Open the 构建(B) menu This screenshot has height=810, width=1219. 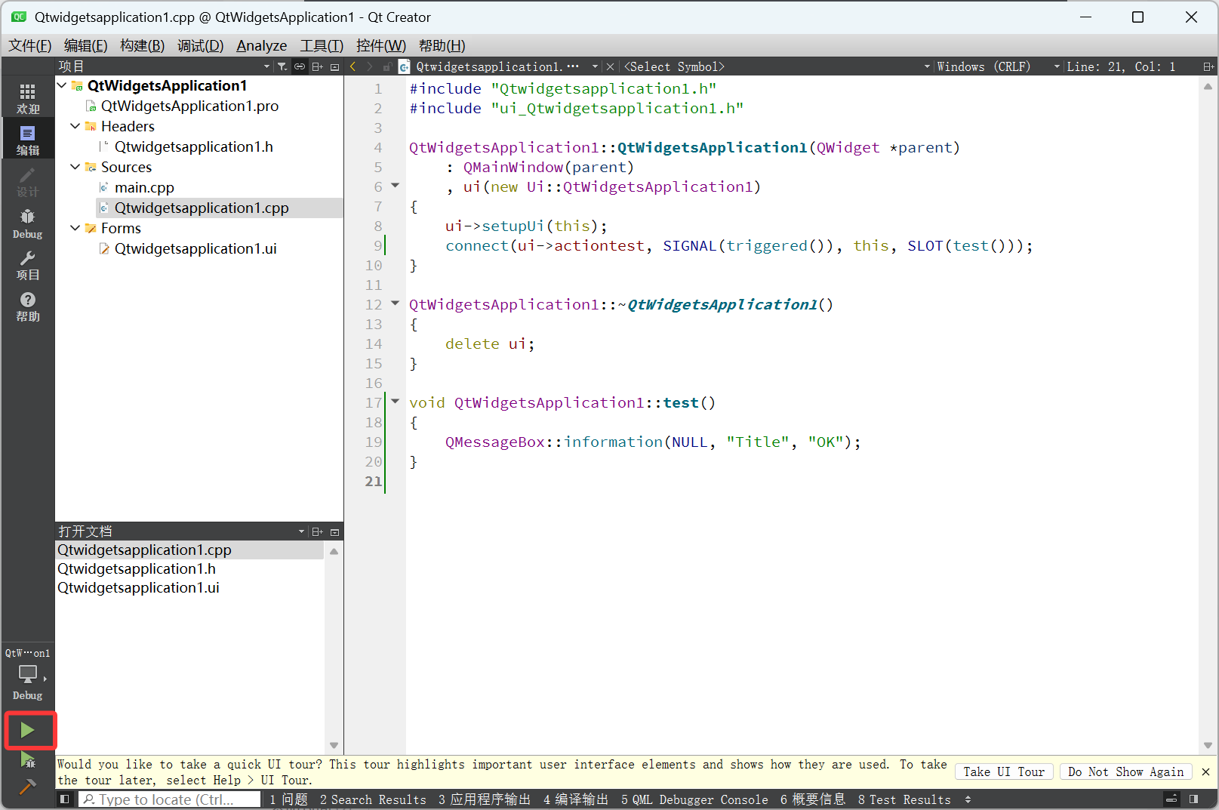pyautogui.click(x=143, y=45)
